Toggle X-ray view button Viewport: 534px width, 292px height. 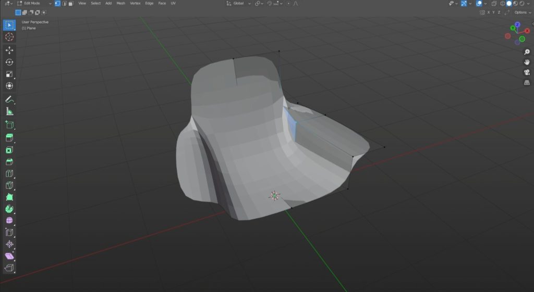pos(494,3)
